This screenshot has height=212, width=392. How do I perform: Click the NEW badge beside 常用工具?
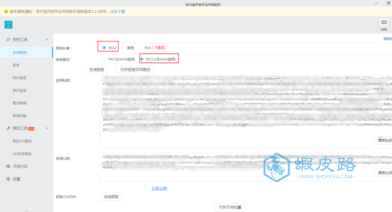coord(31,129)
